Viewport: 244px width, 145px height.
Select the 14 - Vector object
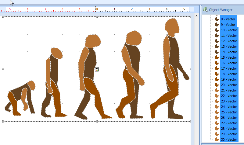(229, 52)
